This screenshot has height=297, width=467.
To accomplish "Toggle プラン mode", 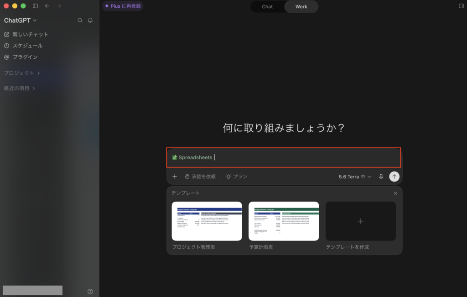I will [x=237, y=177].
